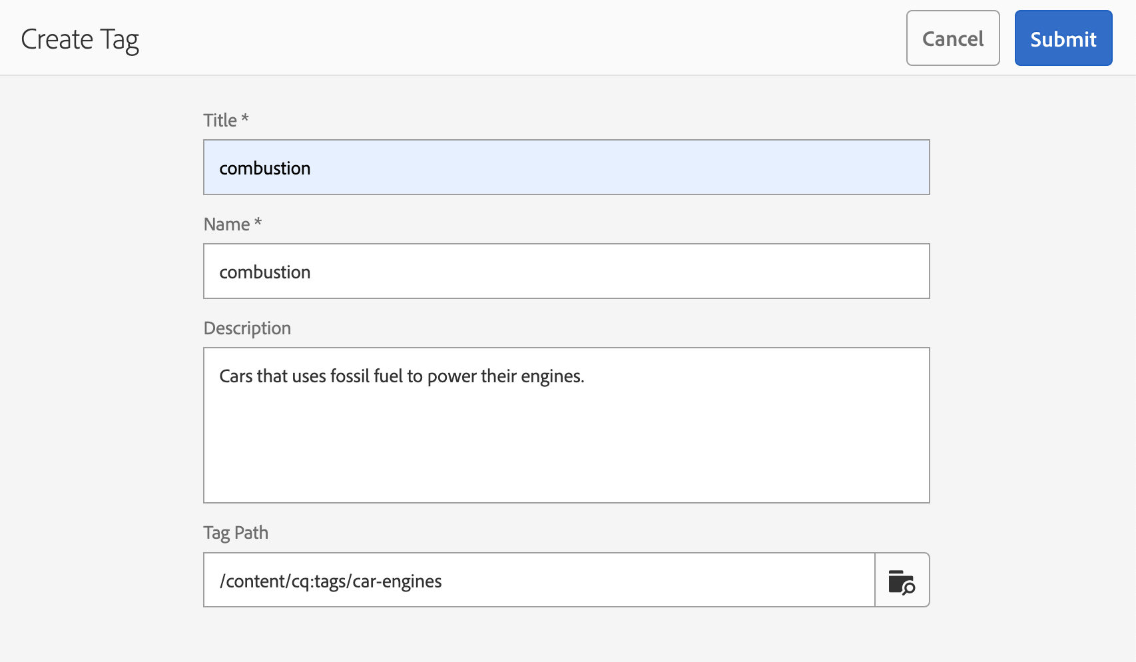Click the Title * label
1136x662 pixels.
point(226,121)
